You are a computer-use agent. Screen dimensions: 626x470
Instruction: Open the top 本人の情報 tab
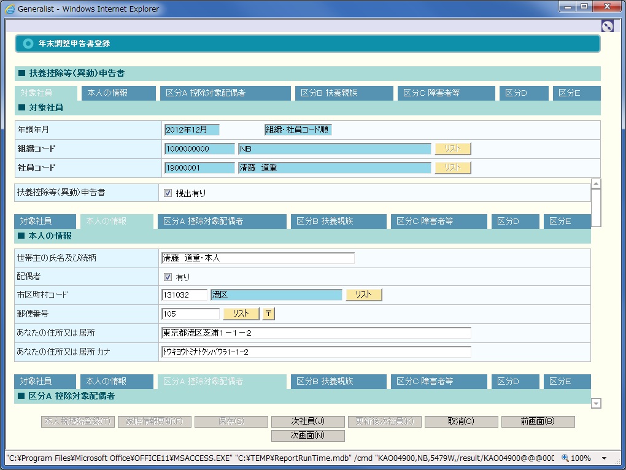(118, 93)
